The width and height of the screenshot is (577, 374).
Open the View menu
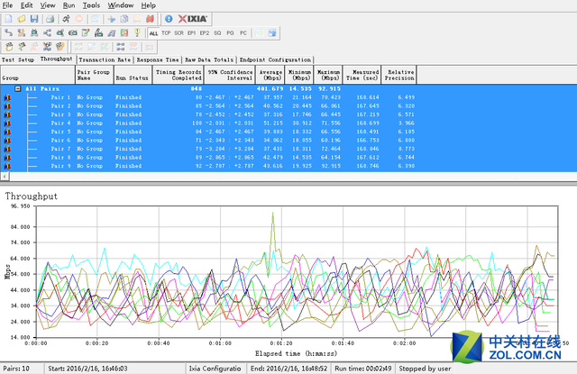click(x=48, y=5)
